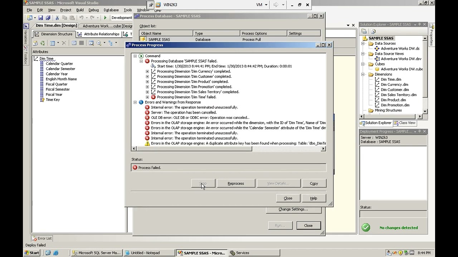Click the yellow warning icon for duplicate attribute key

tap(147, 143)
